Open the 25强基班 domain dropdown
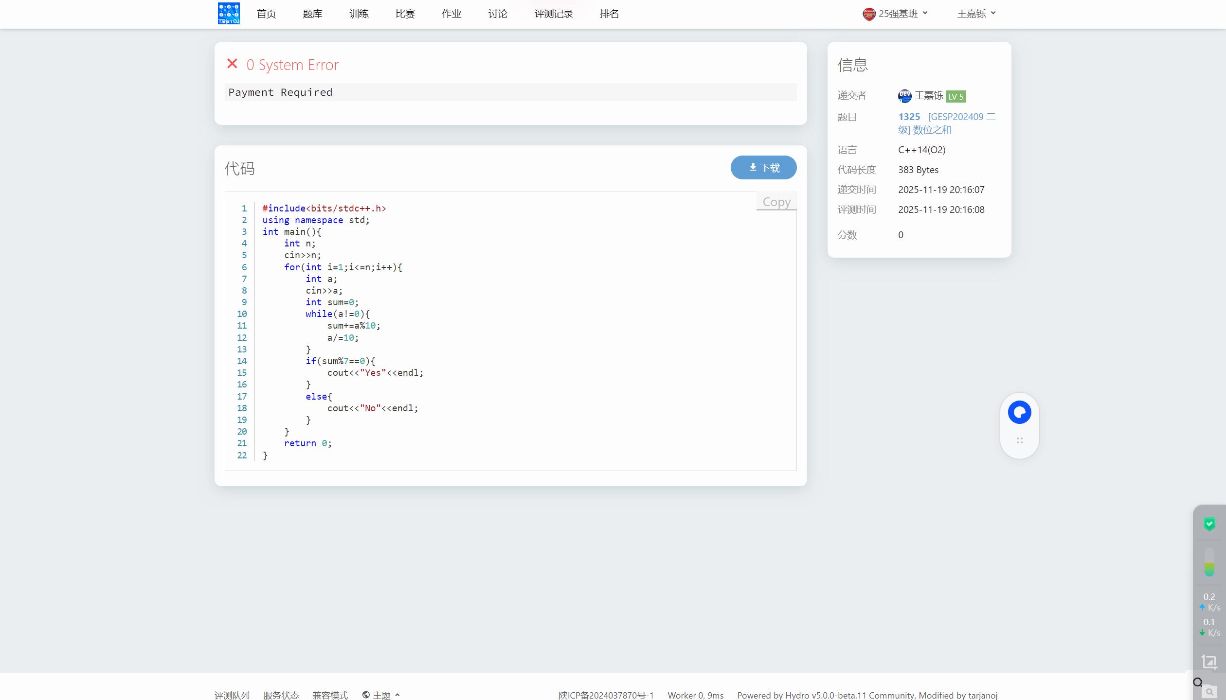Viewport: 1226px width, 700px height. point(898,14)
